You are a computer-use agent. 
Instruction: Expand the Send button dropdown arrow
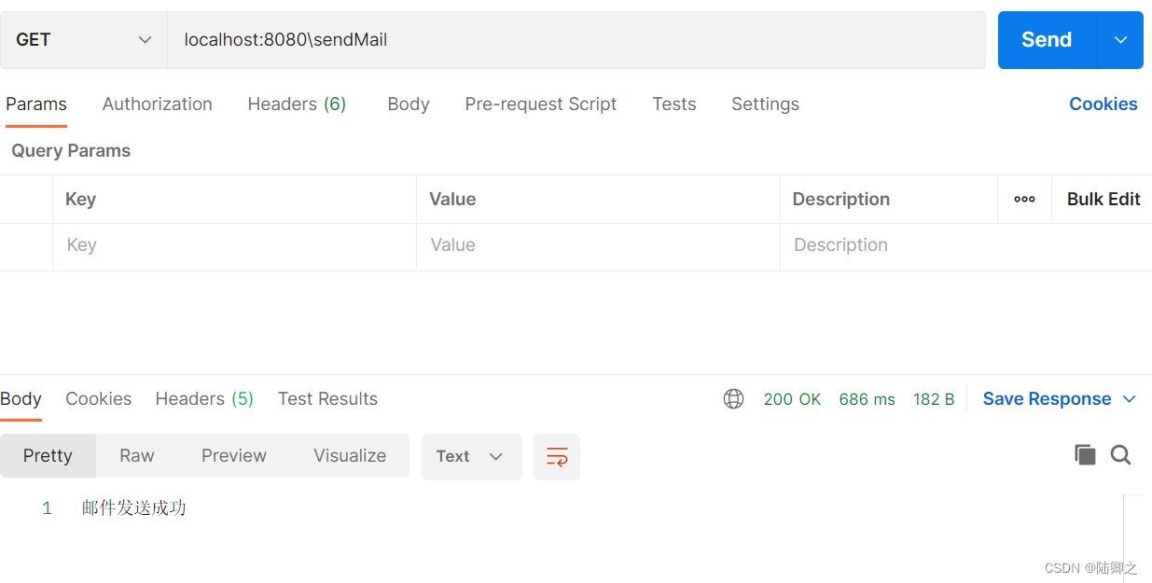1120,39
